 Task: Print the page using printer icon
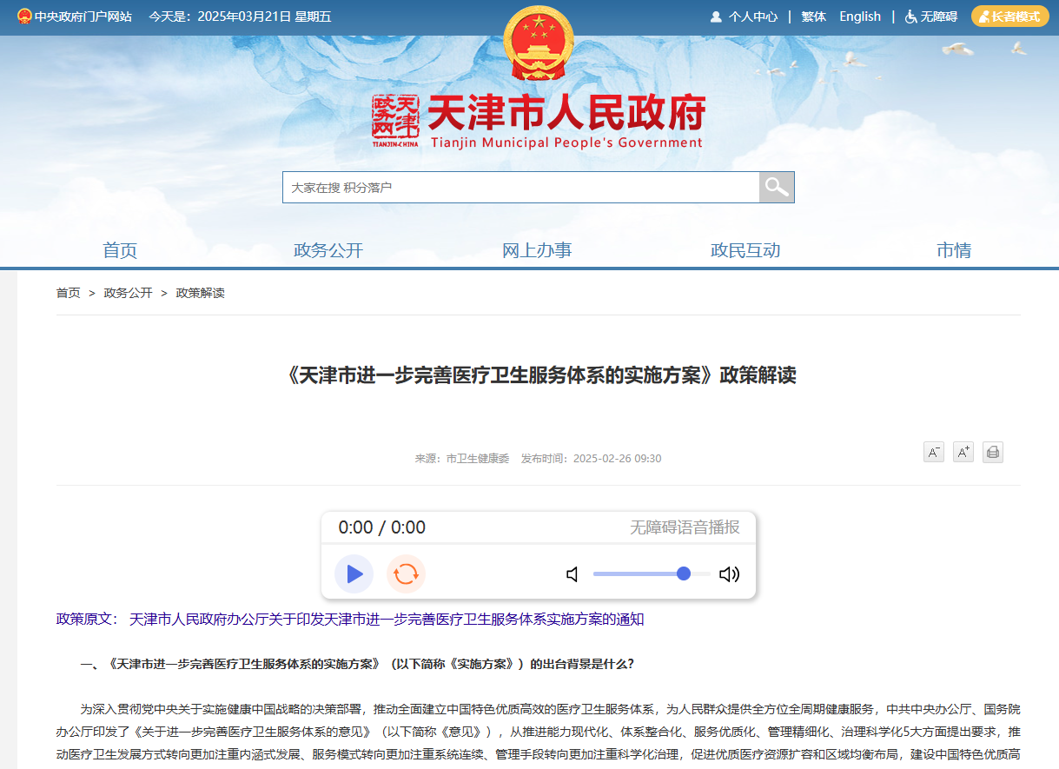point(993,452)
